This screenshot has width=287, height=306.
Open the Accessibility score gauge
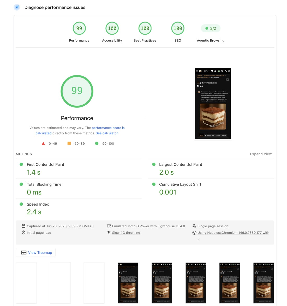coord(112,28)
